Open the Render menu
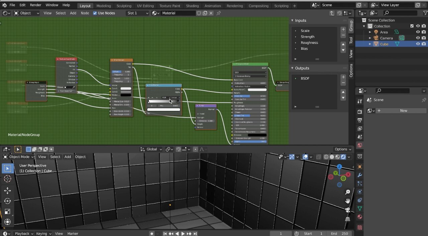Image resolution: width=428 pixels, height=236 pixels. tap(35, 5)
